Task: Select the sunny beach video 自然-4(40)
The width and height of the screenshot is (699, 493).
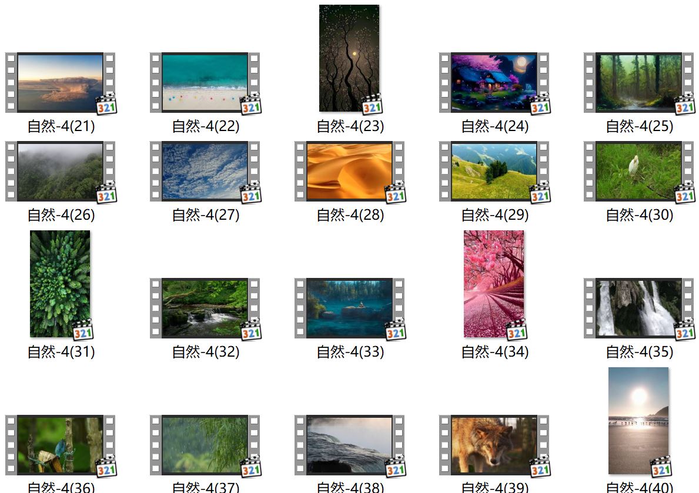Action: tap(638, 421)
